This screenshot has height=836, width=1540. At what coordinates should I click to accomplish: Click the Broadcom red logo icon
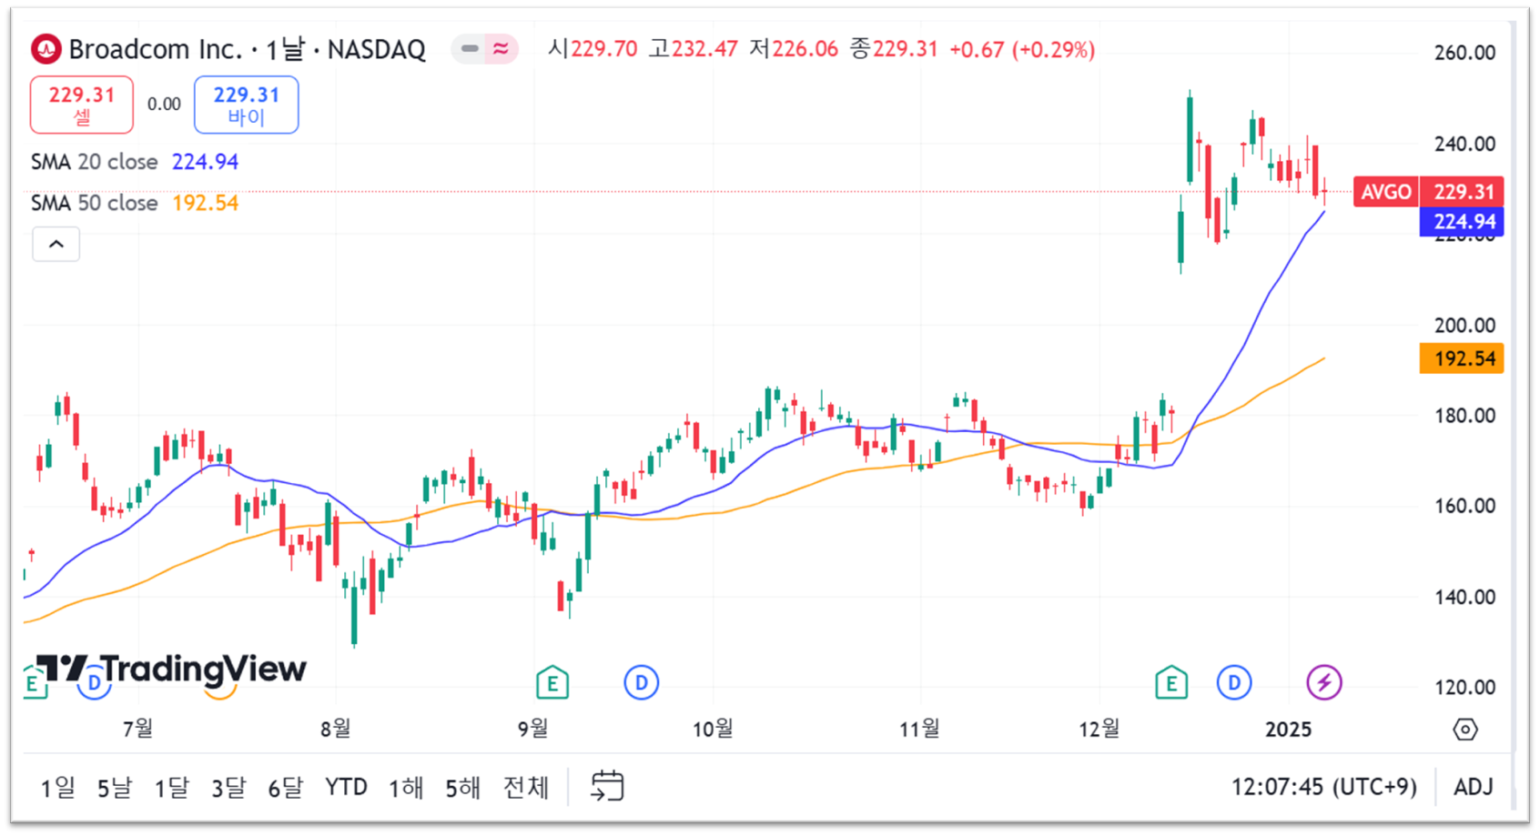(x=46, y=49)
